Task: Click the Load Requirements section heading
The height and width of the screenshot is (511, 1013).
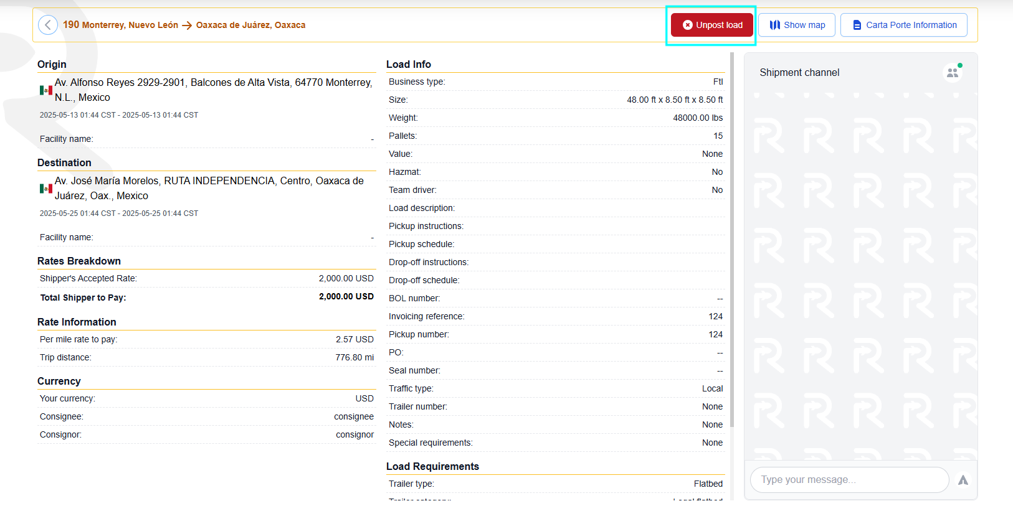Action: tap(432, 466)
